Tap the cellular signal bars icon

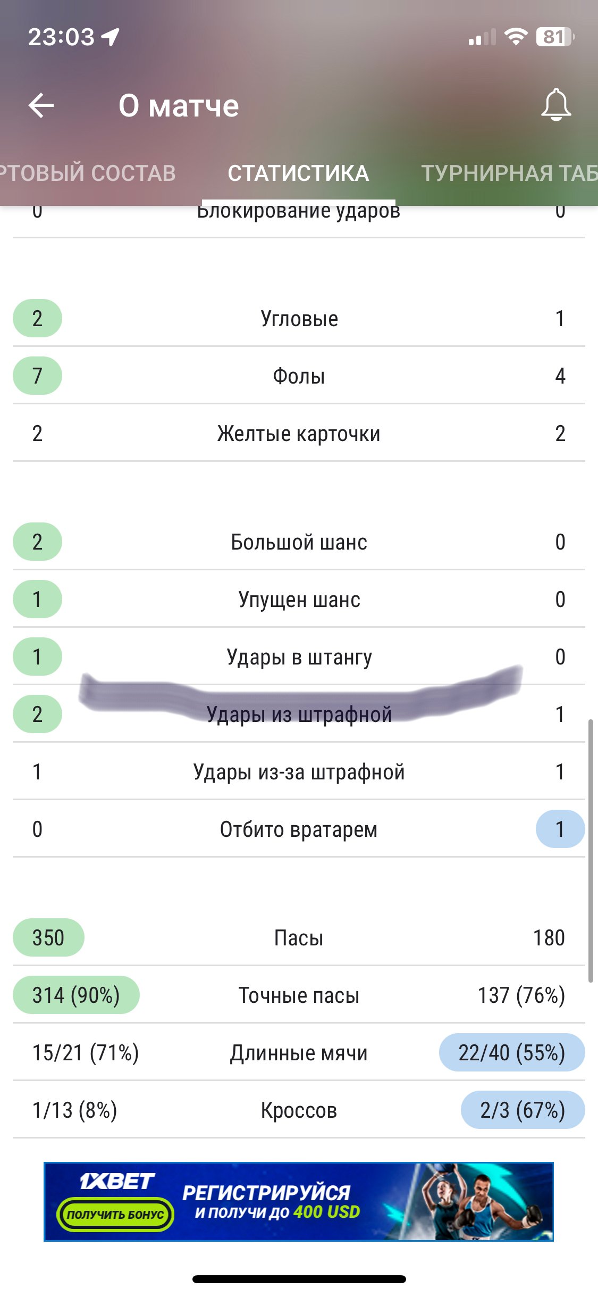(x=482, y=38)
